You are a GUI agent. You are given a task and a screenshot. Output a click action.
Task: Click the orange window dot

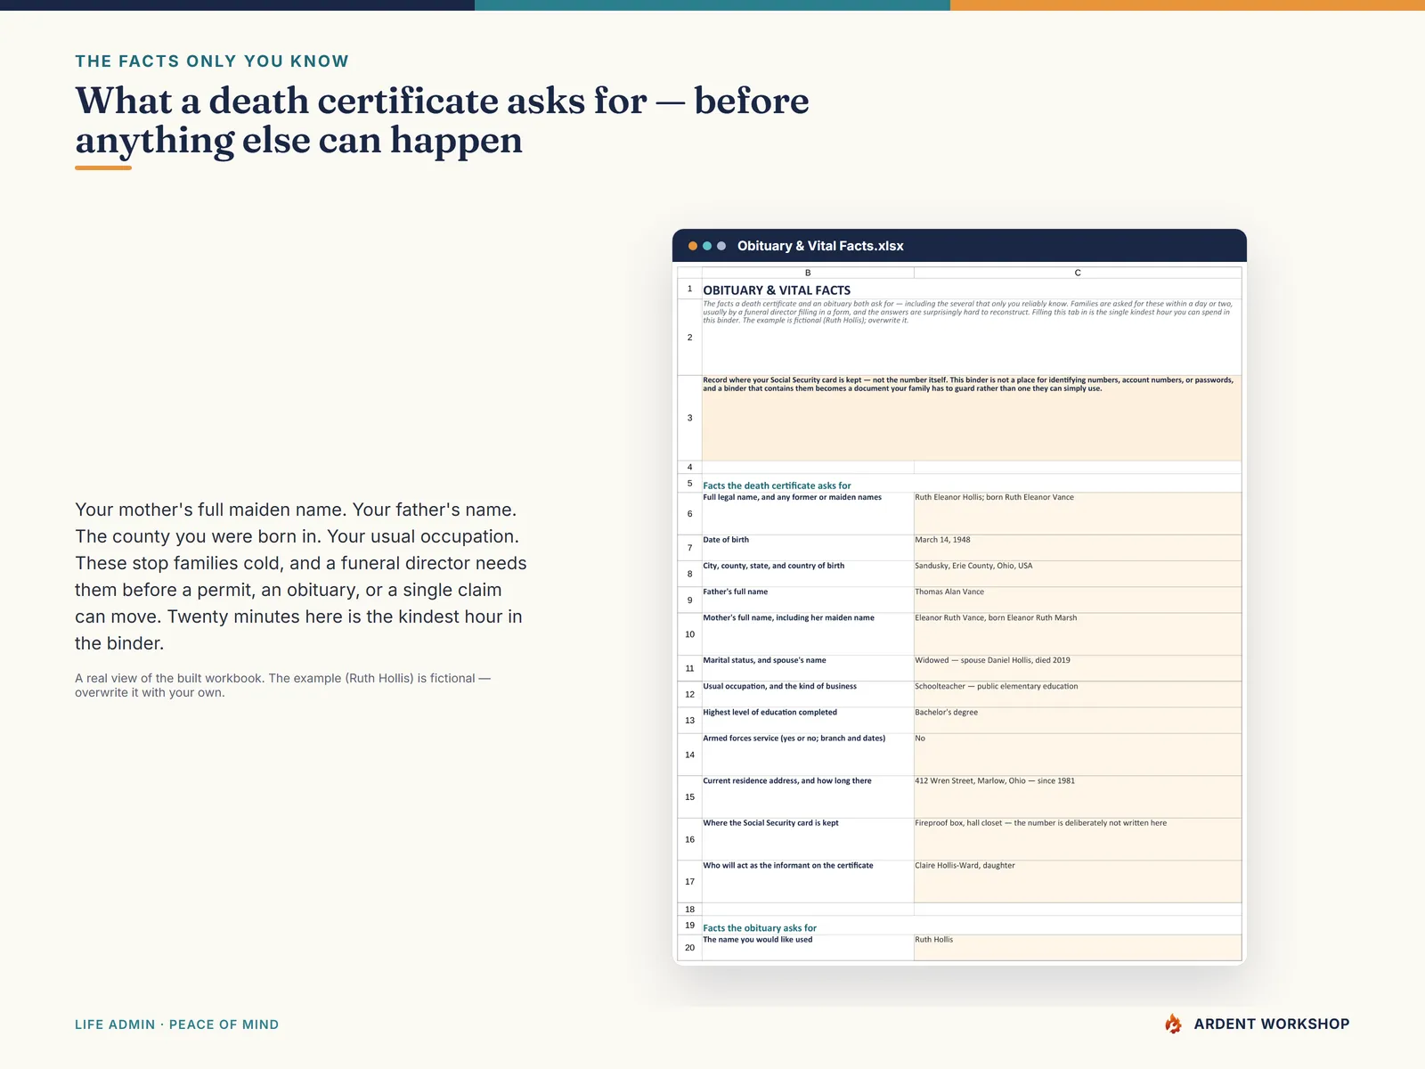[693, 246]
